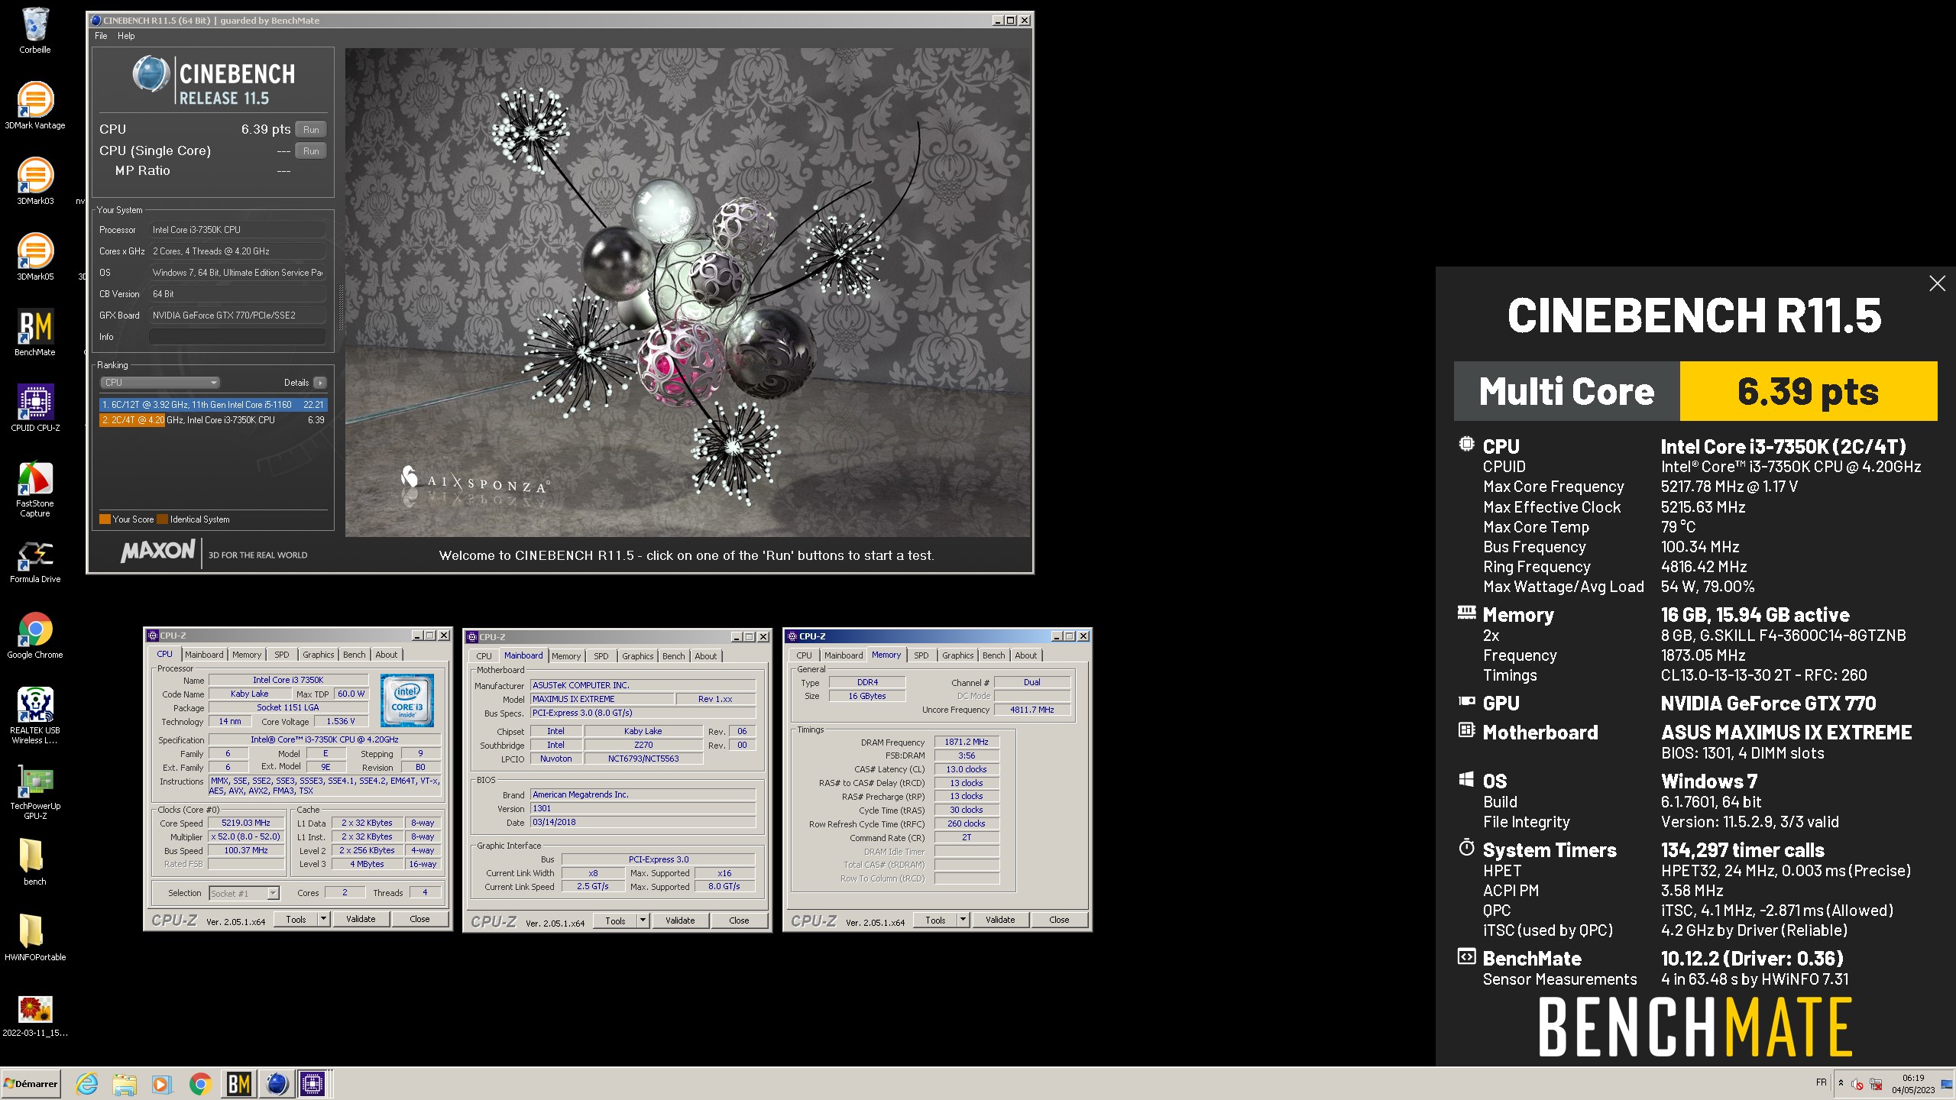Switch to Cinebench in the taskbar

point(277,1083)
